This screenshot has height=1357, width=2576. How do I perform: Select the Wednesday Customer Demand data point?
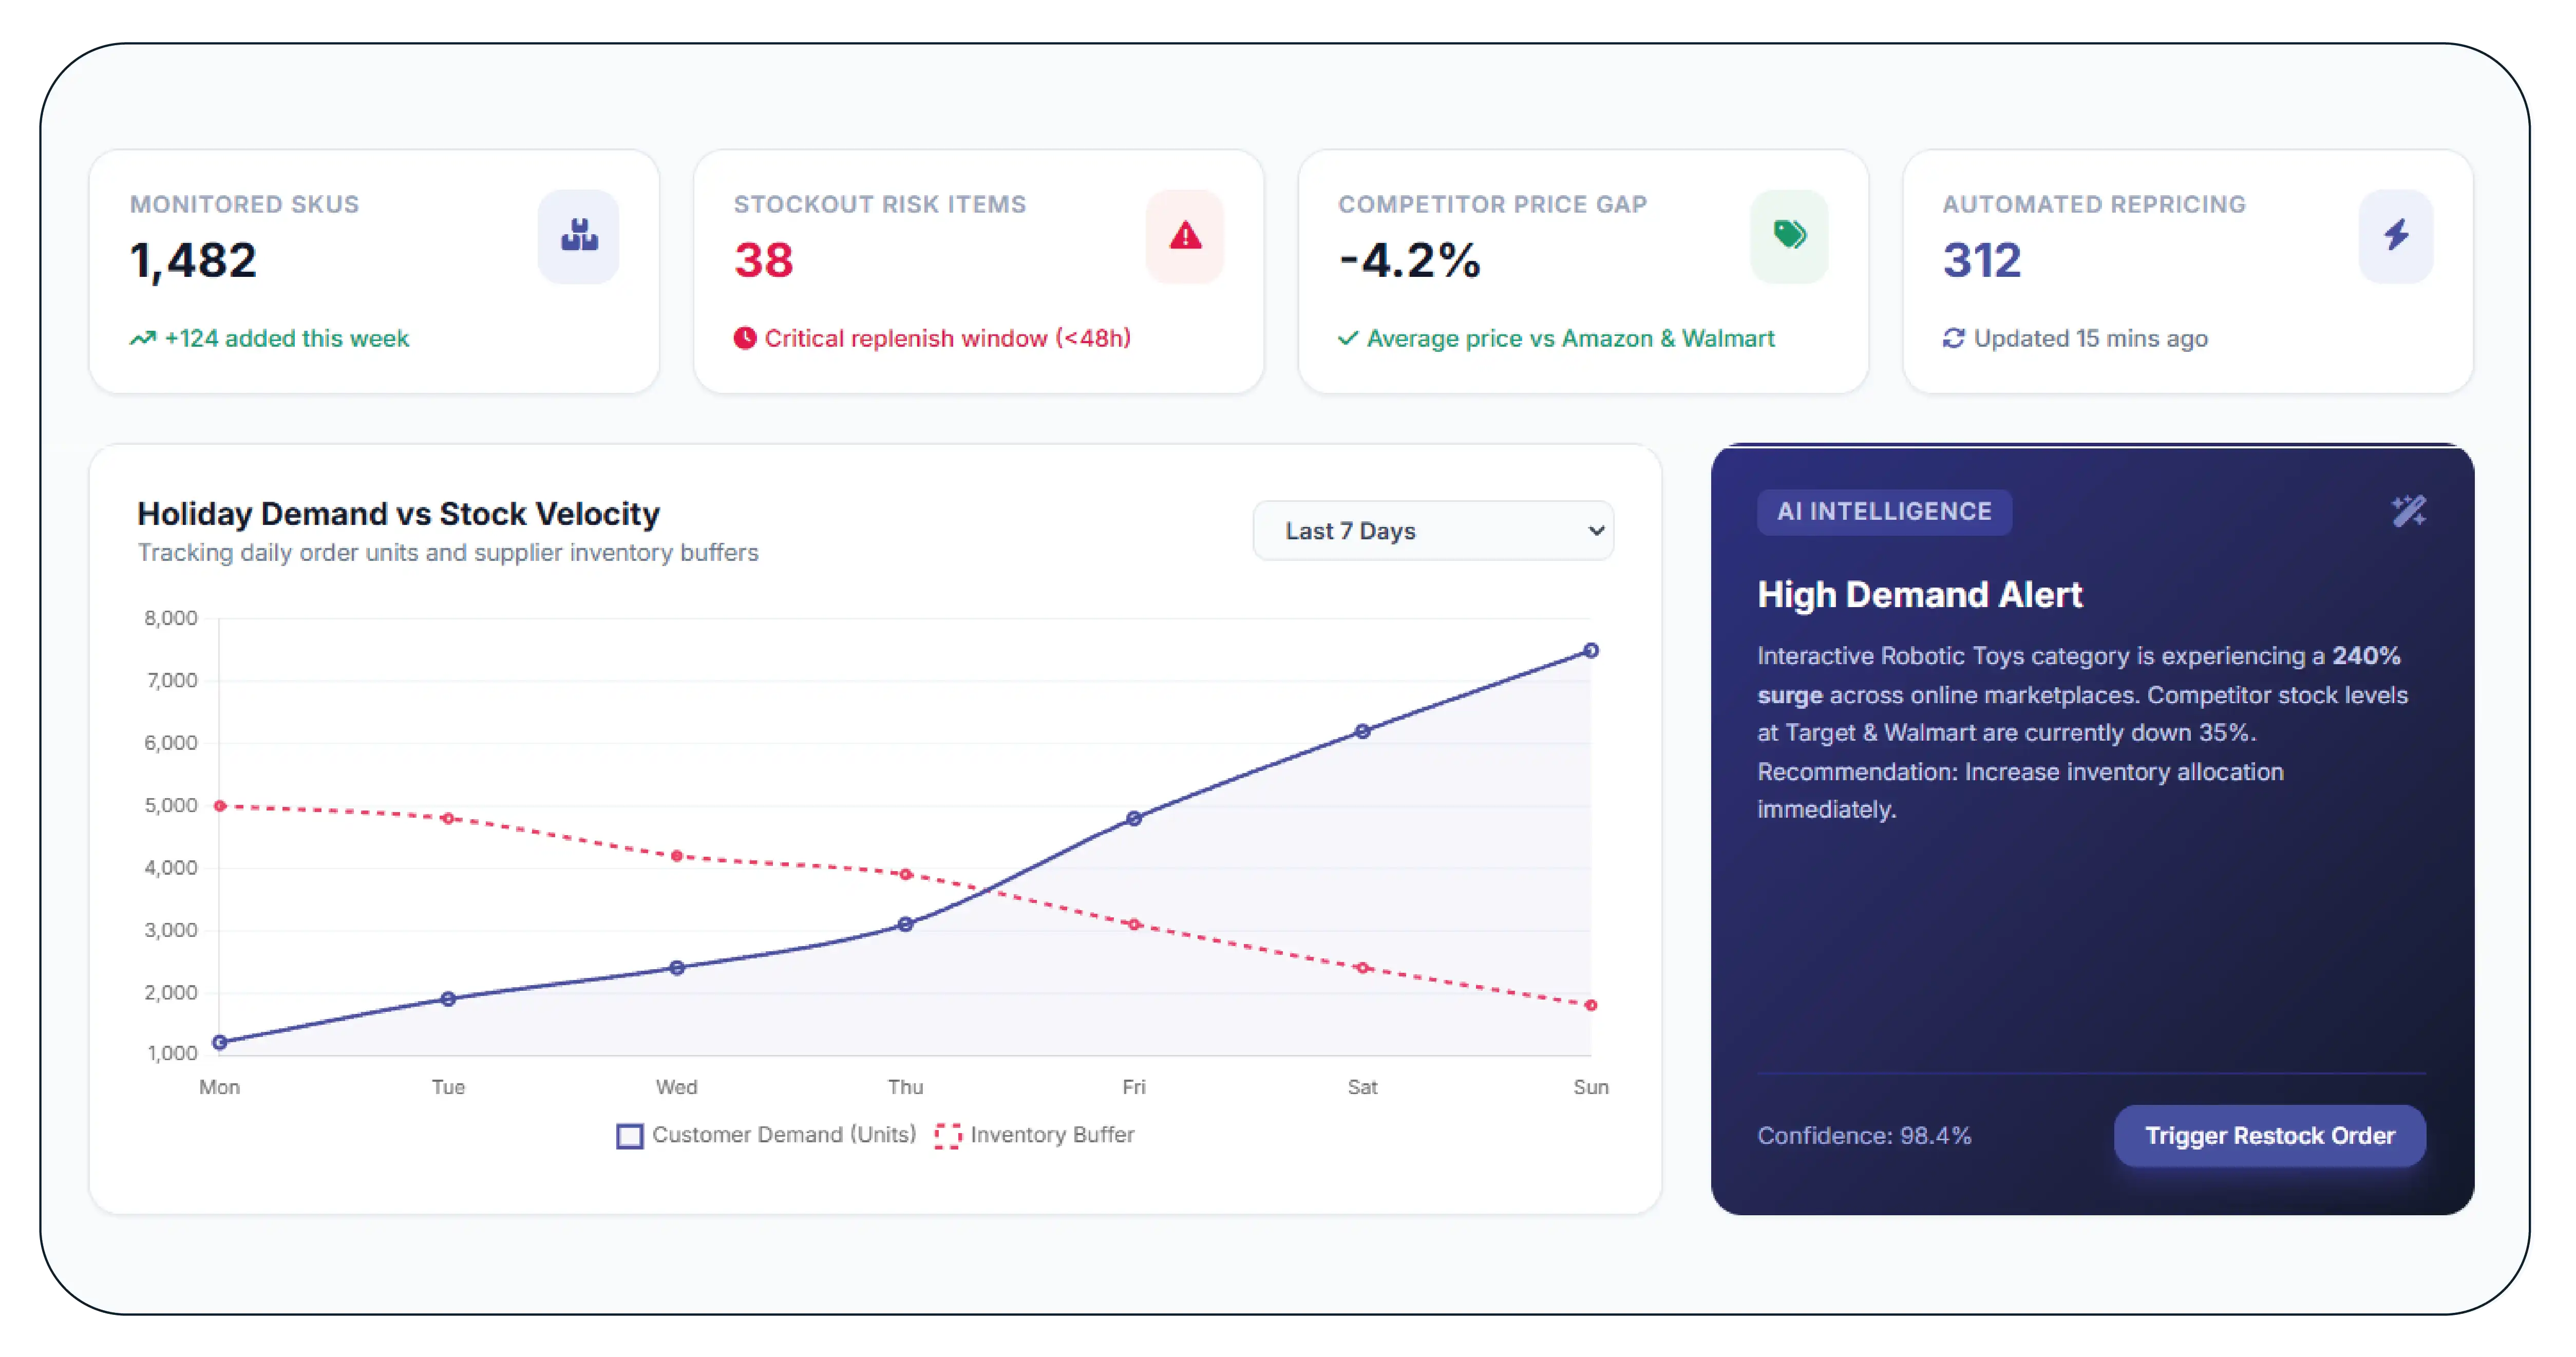click(677, 968)
